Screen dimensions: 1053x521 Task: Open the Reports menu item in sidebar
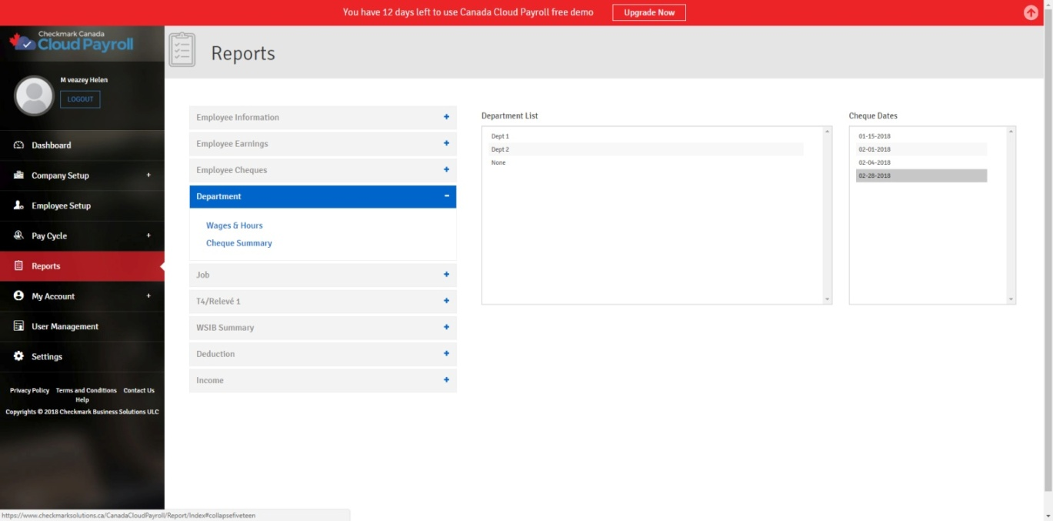coord(46,266)
